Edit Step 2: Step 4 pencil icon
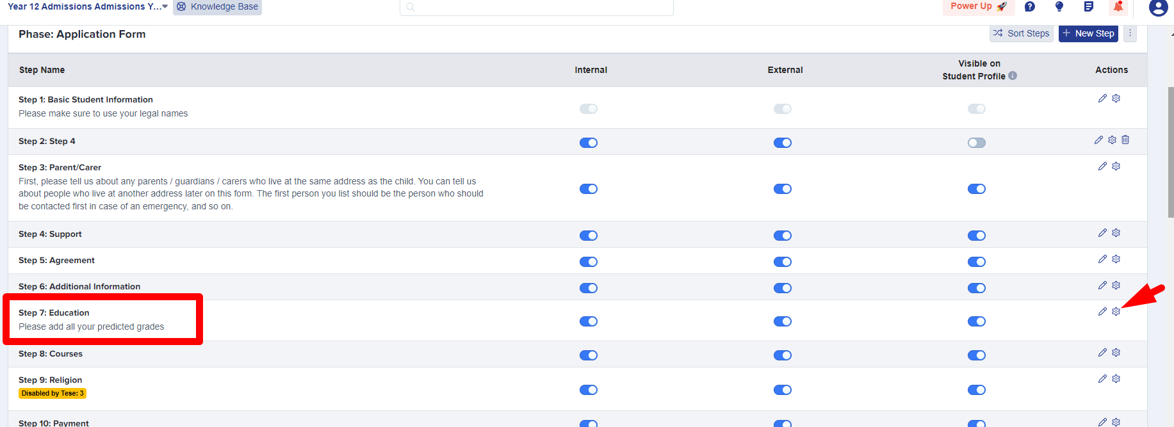 (x=1099, y=140)
